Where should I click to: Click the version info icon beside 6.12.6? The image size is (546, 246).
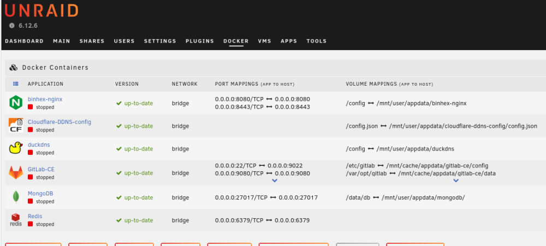click(12, 26)
